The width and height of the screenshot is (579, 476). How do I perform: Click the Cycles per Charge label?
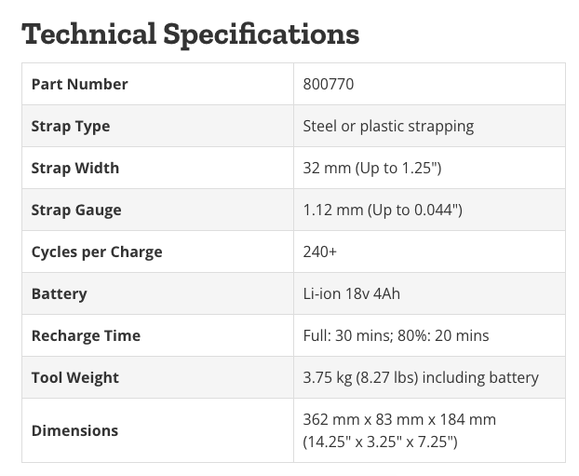click(97, 252)
